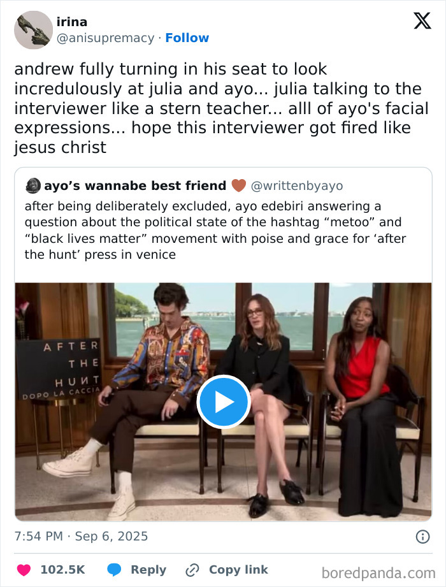Image resolution: width=446 pixels, height=587 pixels.
Task: Play the embedded video
Action: (223, 402)
